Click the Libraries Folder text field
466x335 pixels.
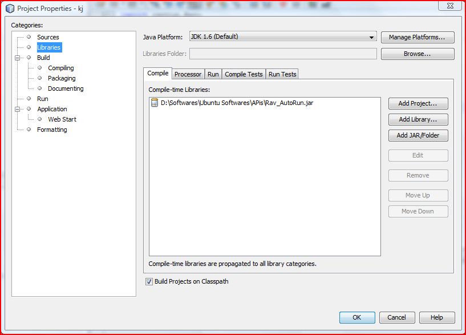tap(283, 54)
